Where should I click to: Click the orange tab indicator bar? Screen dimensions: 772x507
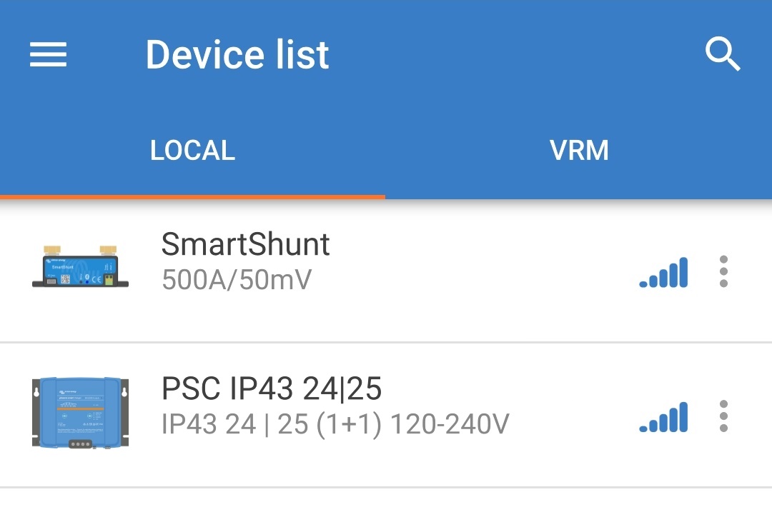[x=193, y=196]
